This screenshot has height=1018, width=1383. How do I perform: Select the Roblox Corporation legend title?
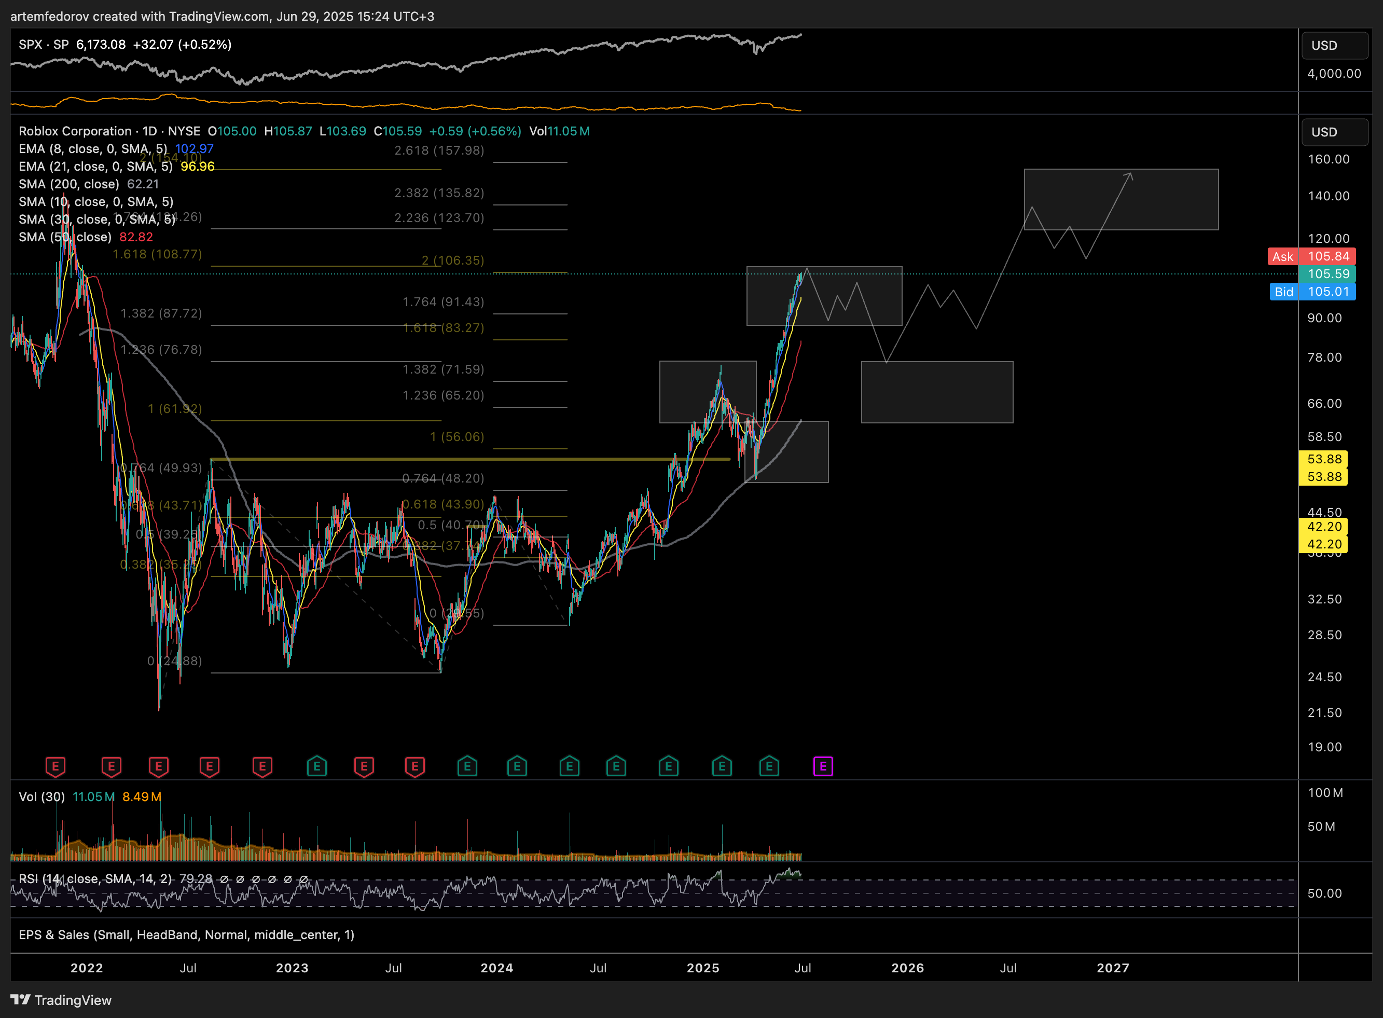pyautogui.click(x=109, y=131)
